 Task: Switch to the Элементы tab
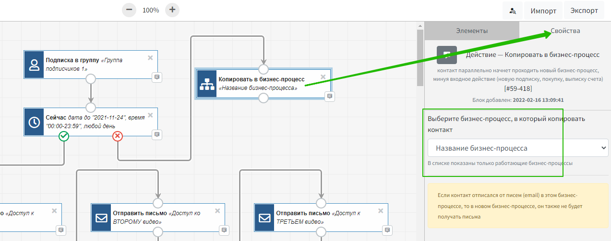click(x=471, y=31)
